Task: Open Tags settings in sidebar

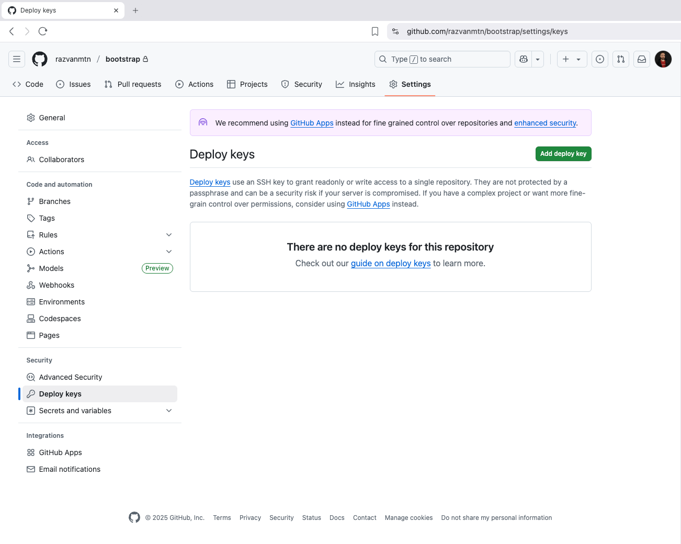Action: (x=100, y=218)
